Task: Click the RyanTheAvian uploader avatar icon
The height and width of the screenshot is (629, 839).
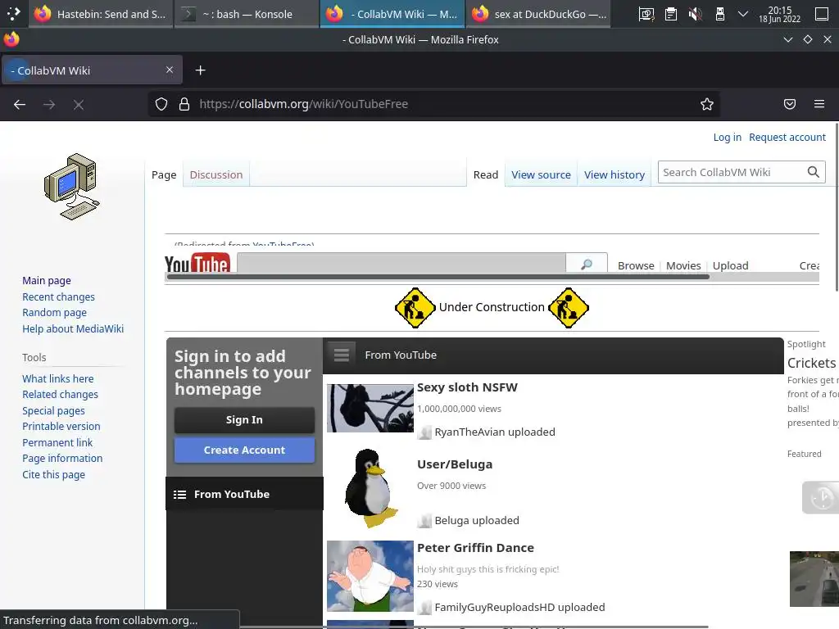Action: [x=425, y=432]
